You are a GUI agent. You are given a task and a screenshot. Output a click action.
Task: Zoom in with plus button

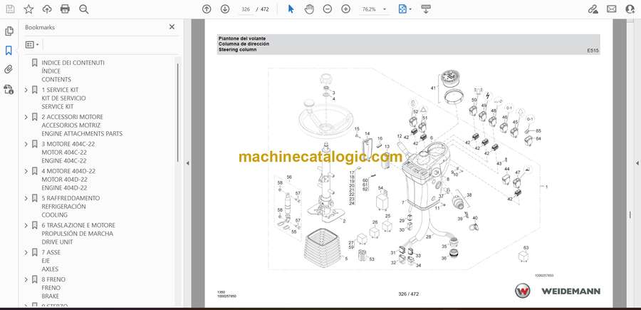346,9
